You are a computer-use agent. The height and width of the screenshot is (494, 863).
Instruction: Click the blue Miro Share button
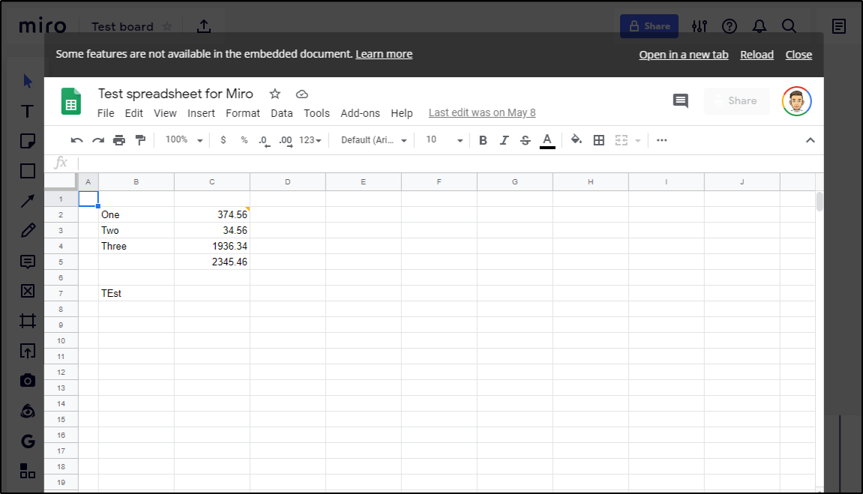pyautogui.click(x=649, y=25)
